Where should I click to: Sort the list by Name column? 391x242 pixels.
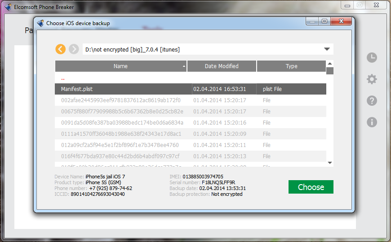click(x=120, y=66)
